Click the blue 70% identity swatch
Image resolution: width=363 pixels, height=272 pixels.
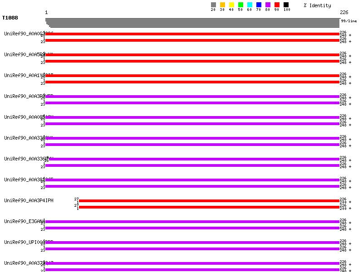click(x=259, y=5)
